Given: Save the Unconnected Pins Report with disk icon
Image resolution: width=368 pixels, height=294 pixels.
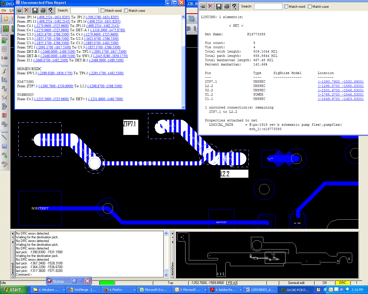Looking at the screenshot, I should coord(35,11).
